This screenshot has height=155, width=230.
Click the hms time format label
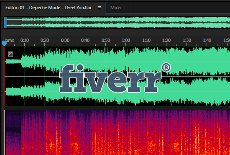pos(10,40)
